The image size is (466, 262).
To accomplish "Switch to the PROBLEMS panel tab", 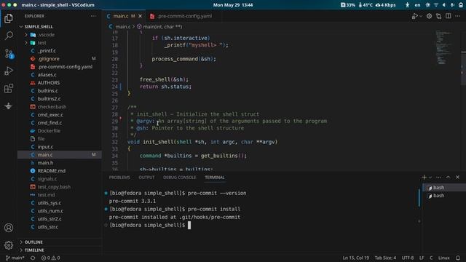I will (119, 178).
